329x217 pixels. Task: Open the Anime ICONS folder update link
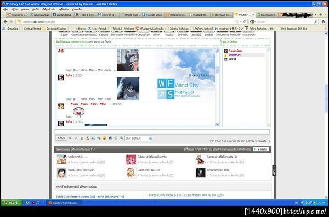[x=186, y=196]
